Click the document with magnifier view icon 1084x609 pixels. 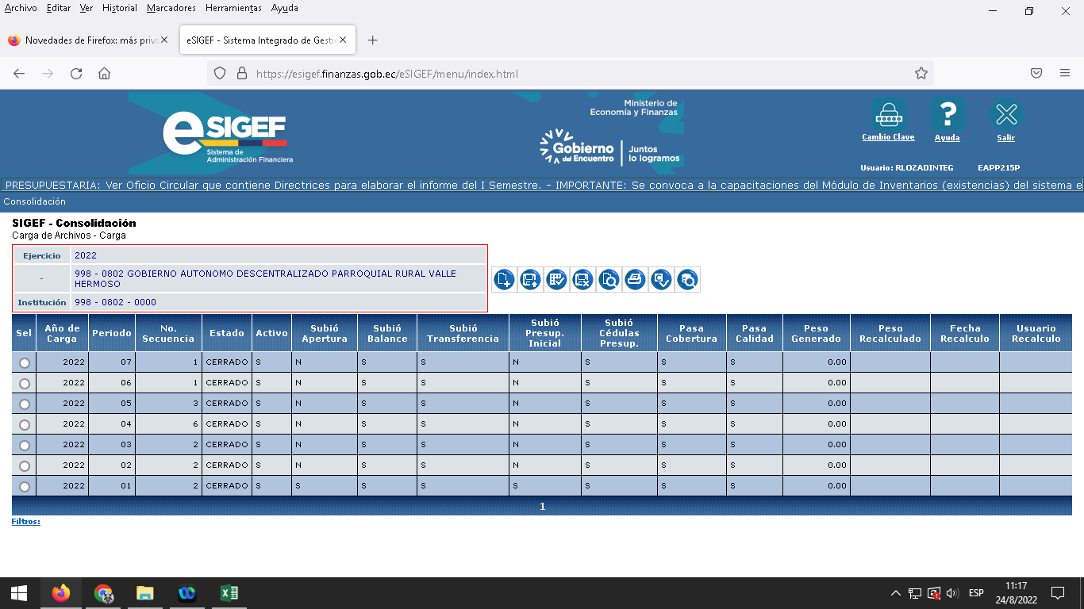pyautogui.click(x=609, y=279)
